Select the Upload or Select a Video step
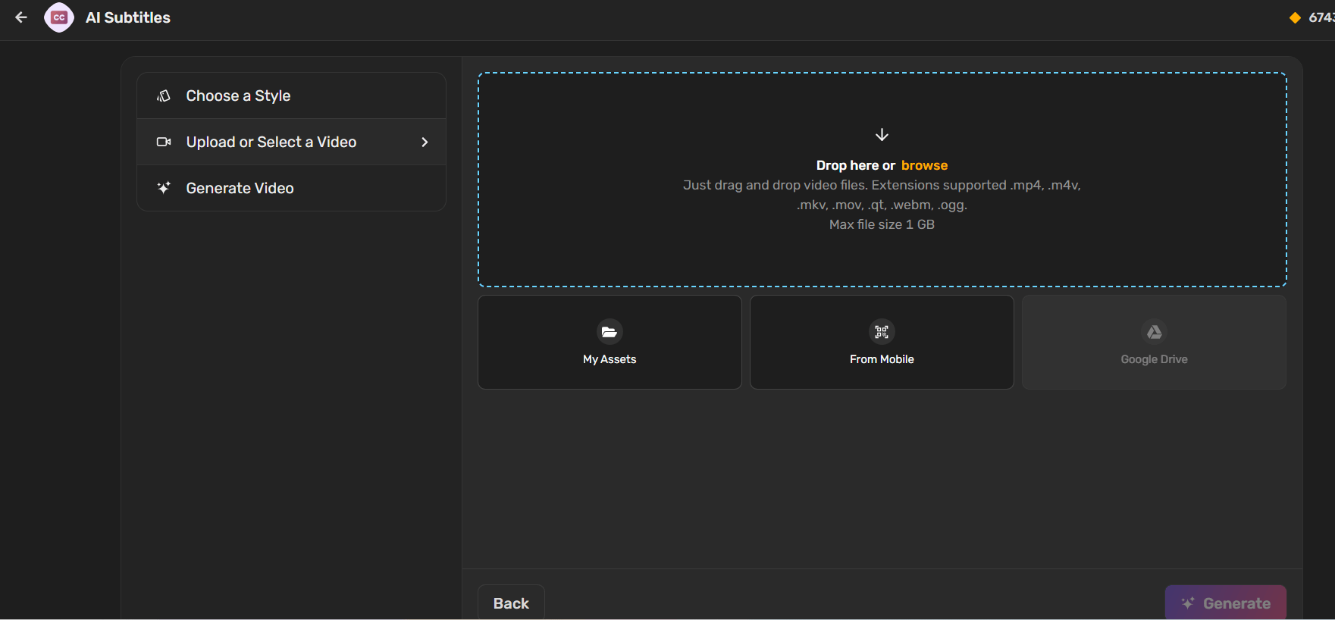The height and width of the screenshot is (620, 1335). coord(291,142)
